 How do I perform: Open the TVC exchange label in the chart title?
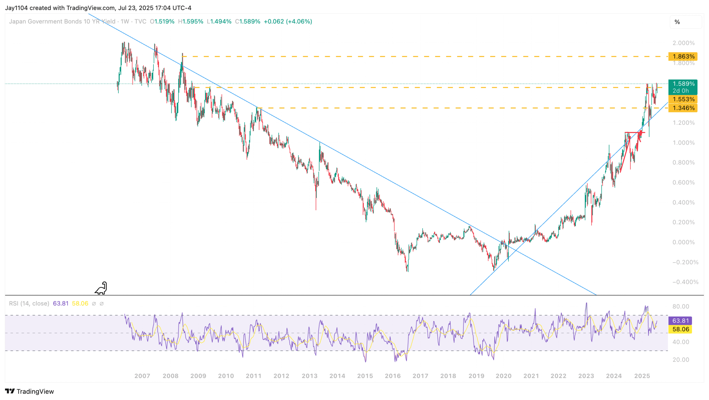coord(141,22)
